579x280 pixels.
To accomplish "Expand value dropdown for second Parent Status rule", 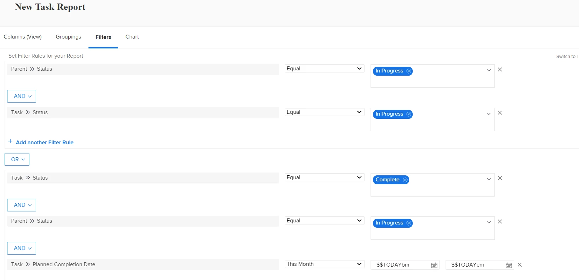I will (489, 222).
